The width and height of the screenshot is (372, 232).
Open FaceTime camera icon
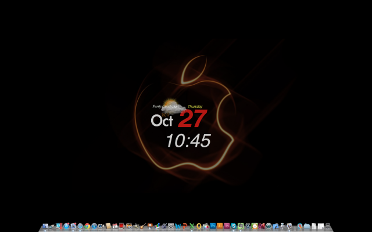101,226
